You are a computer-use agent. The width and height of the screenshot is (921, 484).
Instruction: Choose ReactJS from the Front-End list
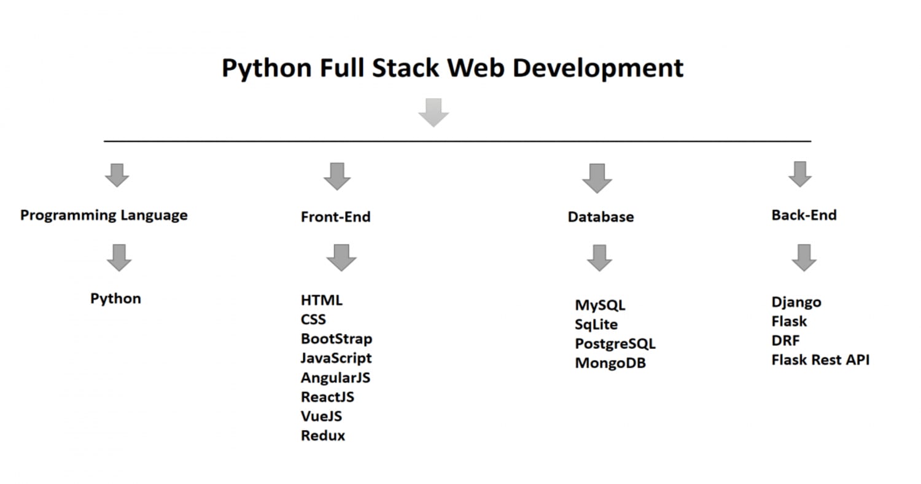(x=327, y=397)
